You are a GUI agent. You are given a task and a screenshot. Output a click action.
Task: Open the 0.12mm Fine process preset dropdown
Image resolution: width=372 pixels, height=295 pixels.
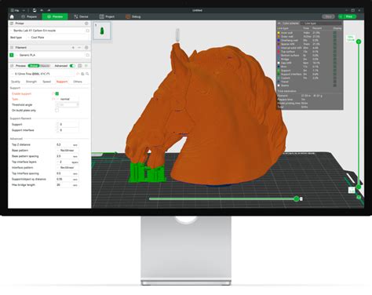click(43, 74)
